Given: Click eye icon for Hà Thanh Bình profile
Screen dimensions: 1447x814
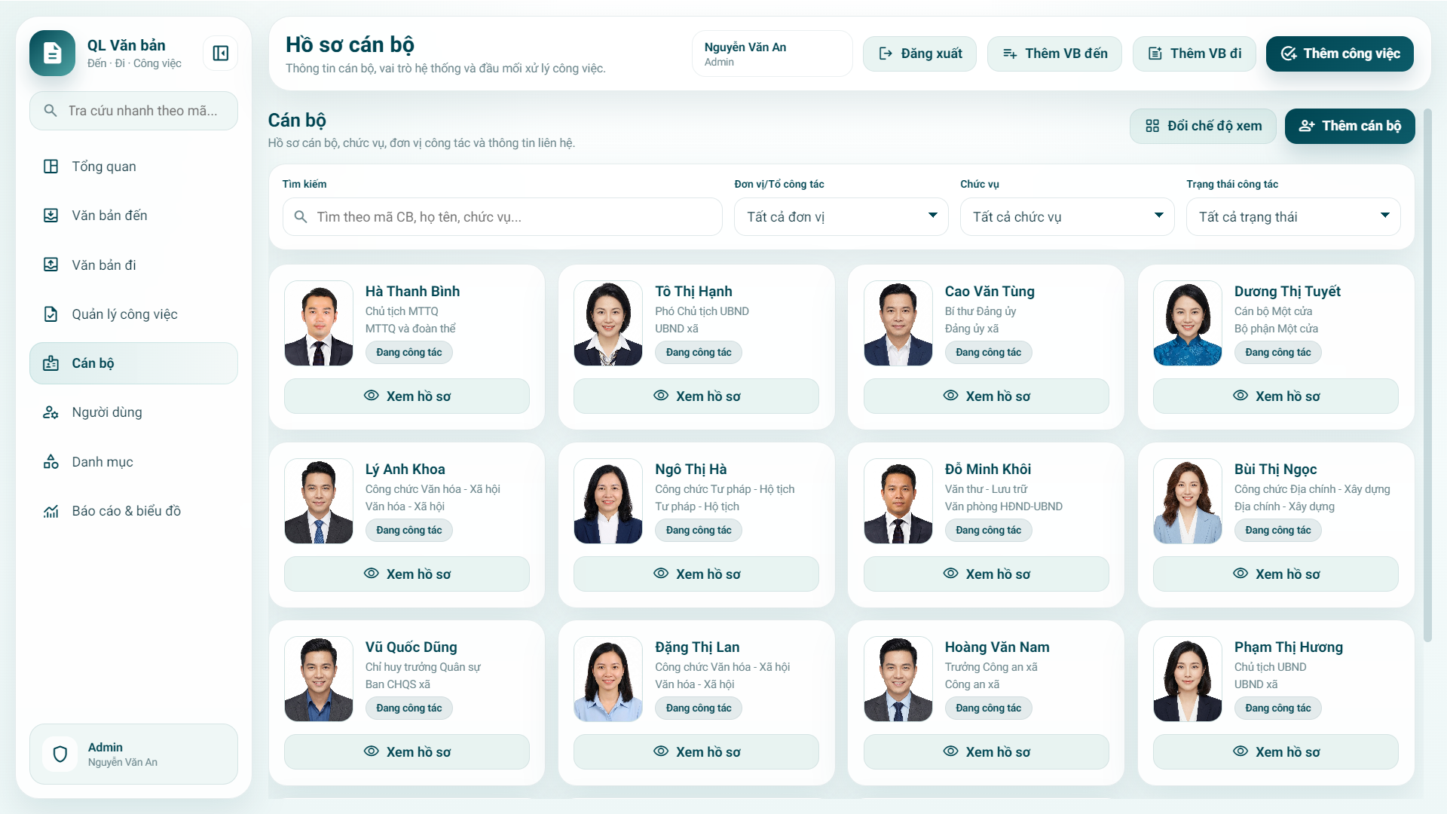Looking at the screenshot, I should point(372,396).
